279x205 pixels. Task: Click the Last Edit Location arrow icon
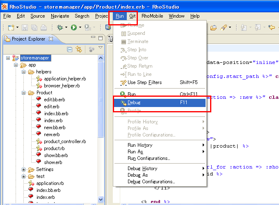(272, 27)
